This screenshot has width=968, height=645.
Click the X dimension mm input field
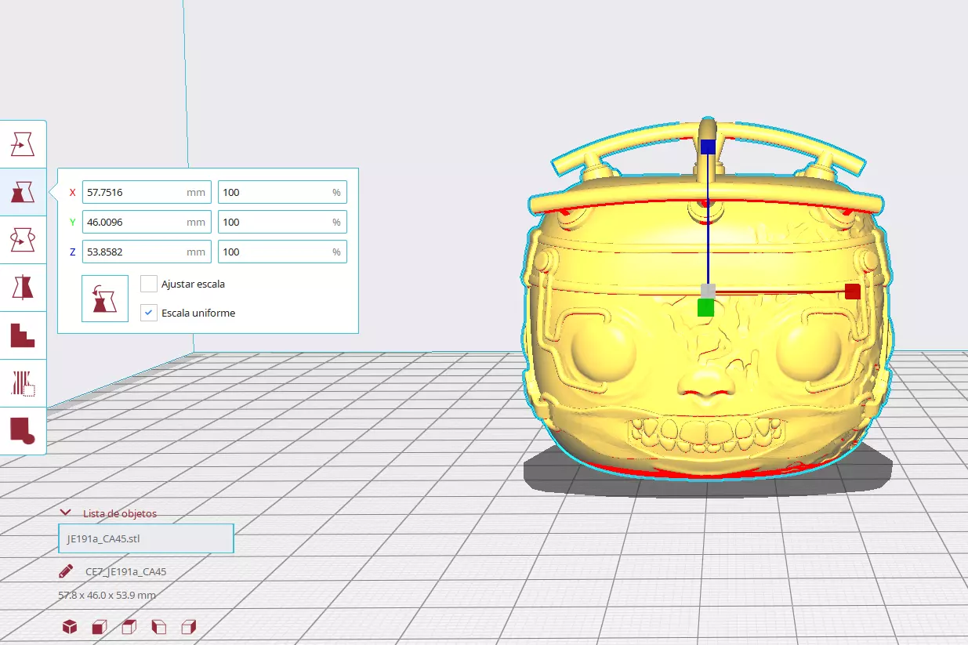click(147, 192)
